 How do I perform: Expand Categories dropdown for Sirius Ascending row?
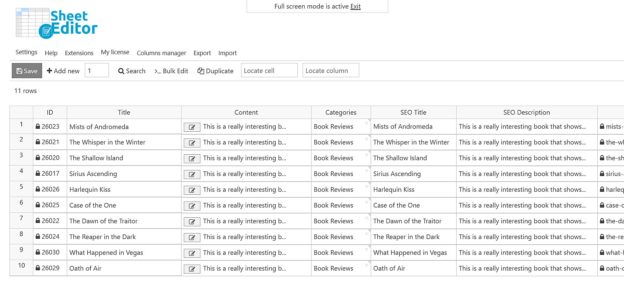(x=366, y=171)
